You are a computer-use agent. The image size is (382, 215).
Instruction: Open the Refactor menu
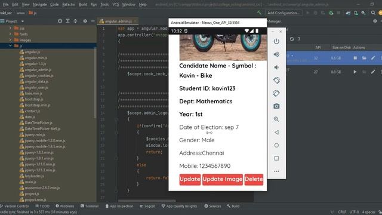click(69, 4)
